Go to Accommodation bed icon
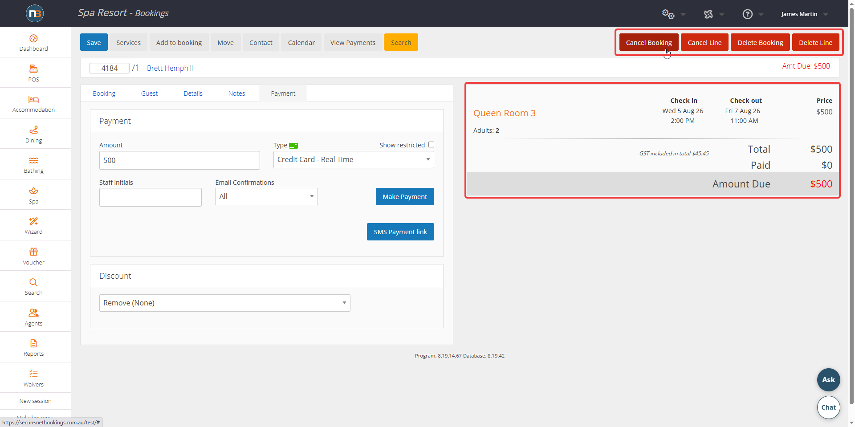855x427 pixels. click(x=33, y=99)
